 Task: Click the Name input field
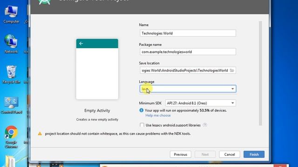pyautogui.click(x=188, y=33)
